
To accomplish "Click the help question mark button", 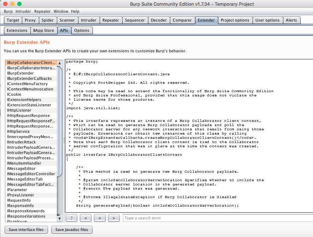I will [71, 218].
